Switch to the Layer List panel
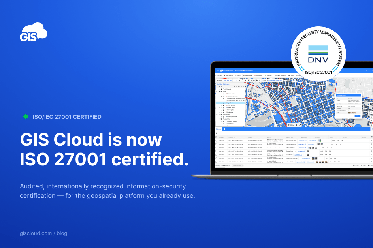Viewport: 373px width, 248px height. pos(228,81)
